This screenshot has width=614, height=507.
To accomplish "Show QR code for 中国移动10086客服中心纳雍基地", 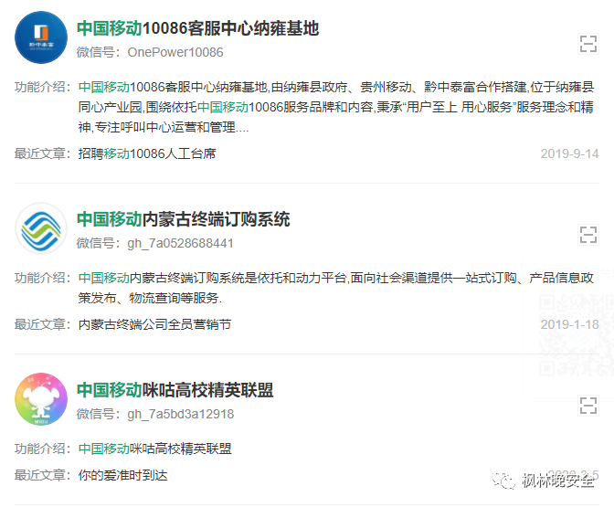I will point(588,44).
